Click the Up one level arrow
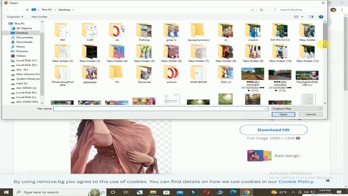This screenshot has height=196, width=348. coord(27,10)
